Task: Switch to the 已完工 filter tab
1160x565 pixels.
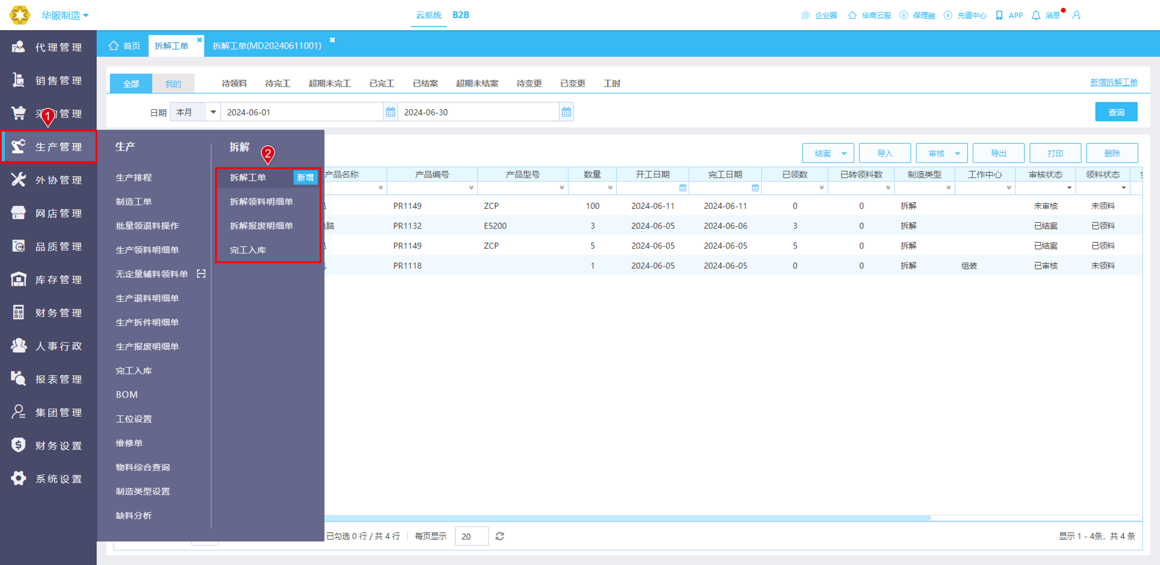Action: [382, 83]
